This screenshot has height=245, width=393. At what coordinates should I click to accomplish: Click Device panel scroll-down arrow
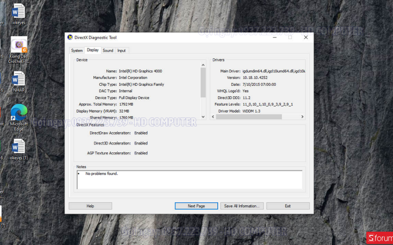[x=203, y=117]
